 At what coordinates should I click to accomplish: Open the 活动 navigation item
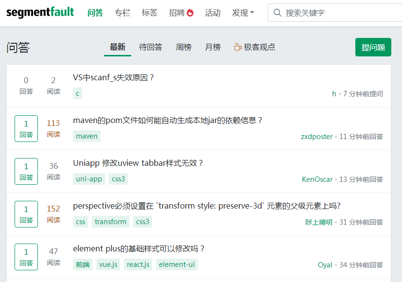click(x=212, y=13)
